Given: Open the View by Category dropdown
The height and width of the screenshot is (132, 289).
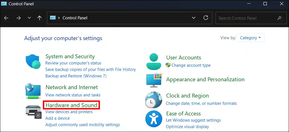Looking at the screenshot, I should (250, 38).
